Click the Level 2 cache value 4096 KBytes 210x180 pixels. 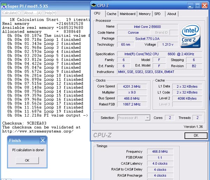pos(187,98)
